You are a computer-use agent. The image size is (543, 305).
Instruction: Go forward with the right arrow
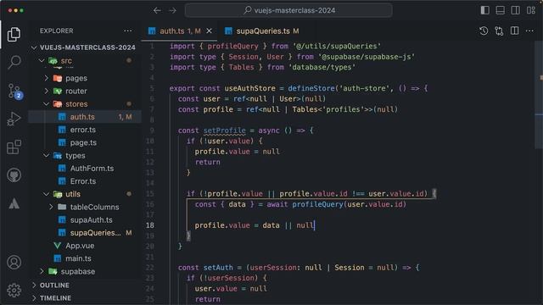(172, 10)
